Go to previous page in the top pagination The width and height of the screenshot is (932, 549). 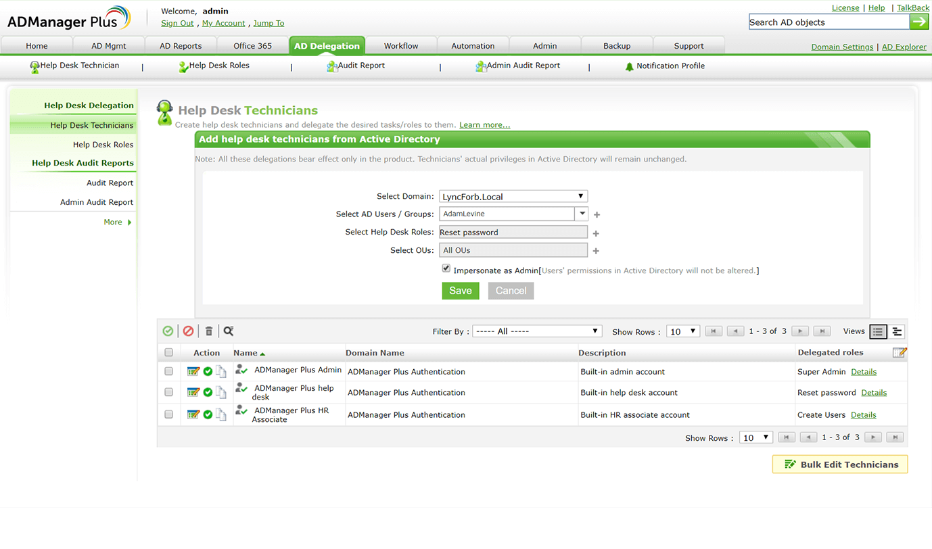(735, 331)
